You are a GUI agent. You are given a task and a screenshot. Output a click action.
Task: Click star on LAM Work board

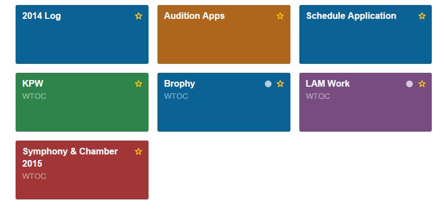pos(422,84)
